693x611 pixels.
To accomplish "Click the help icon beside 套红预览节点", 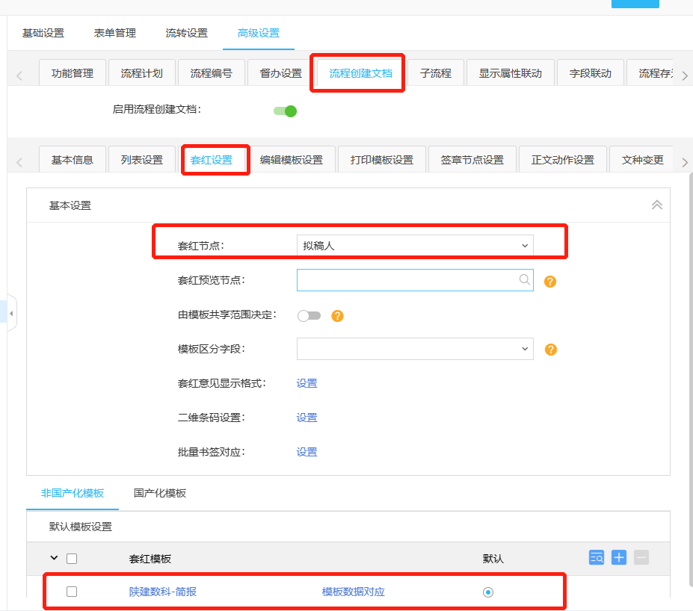I will (550, 282).
